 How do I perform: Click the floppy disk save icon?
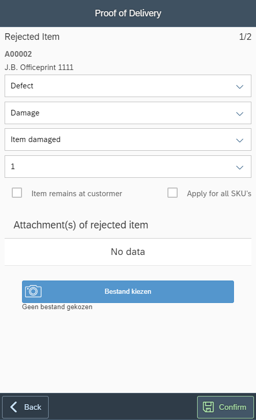click(x=208, y=407)
